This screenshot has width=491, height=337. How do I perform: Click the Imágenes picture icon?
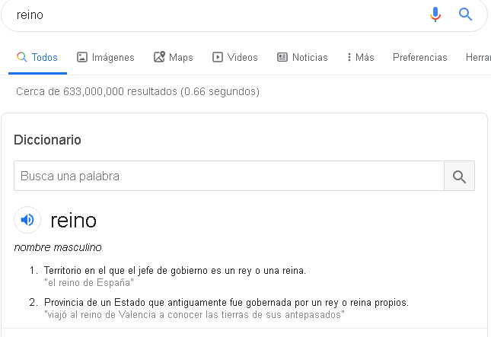pyautogui.click(x=82, y=57)
